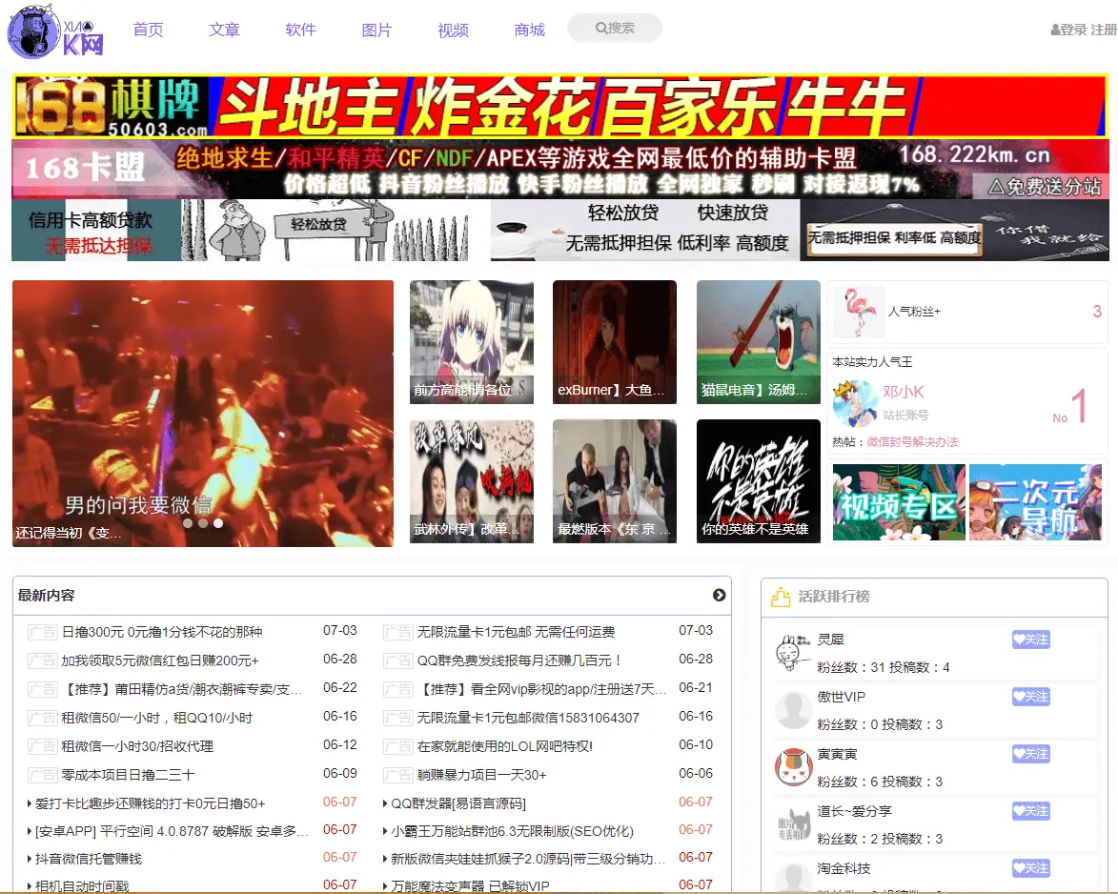Click the 活跃排行榜 trophy icon
1118x894 pixels.
pyautogui.click(x=781, y=596)
